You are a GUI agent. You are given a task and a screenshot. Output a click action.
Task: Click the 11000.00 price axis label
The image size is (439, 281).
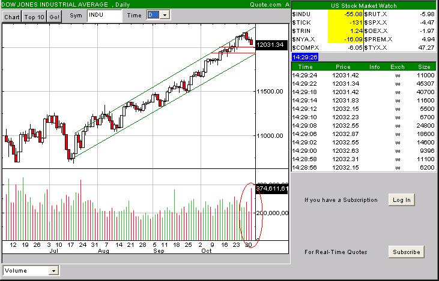pos(270,136)
